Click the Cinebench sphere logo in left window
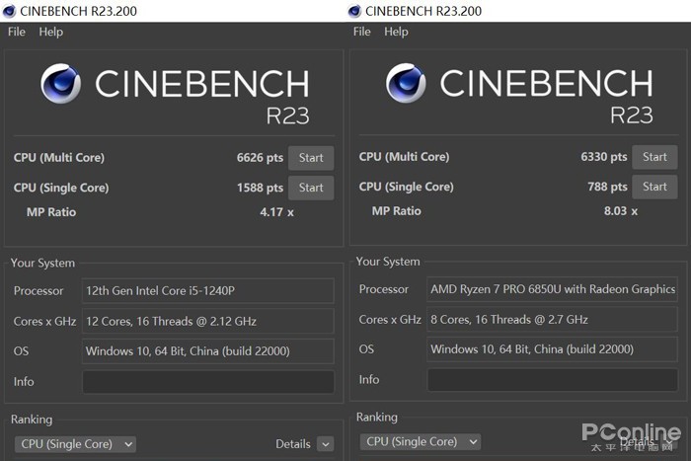 (61, 83)
